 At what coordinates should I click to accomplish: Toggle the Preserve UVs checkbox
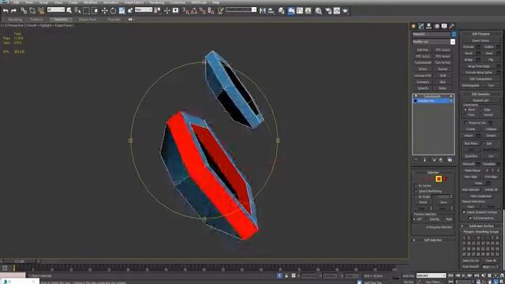466,123
